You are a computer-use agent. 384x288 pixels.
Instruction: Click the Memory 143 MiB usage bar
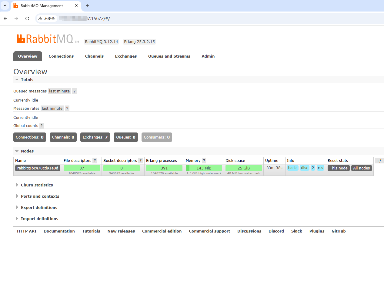204,168
